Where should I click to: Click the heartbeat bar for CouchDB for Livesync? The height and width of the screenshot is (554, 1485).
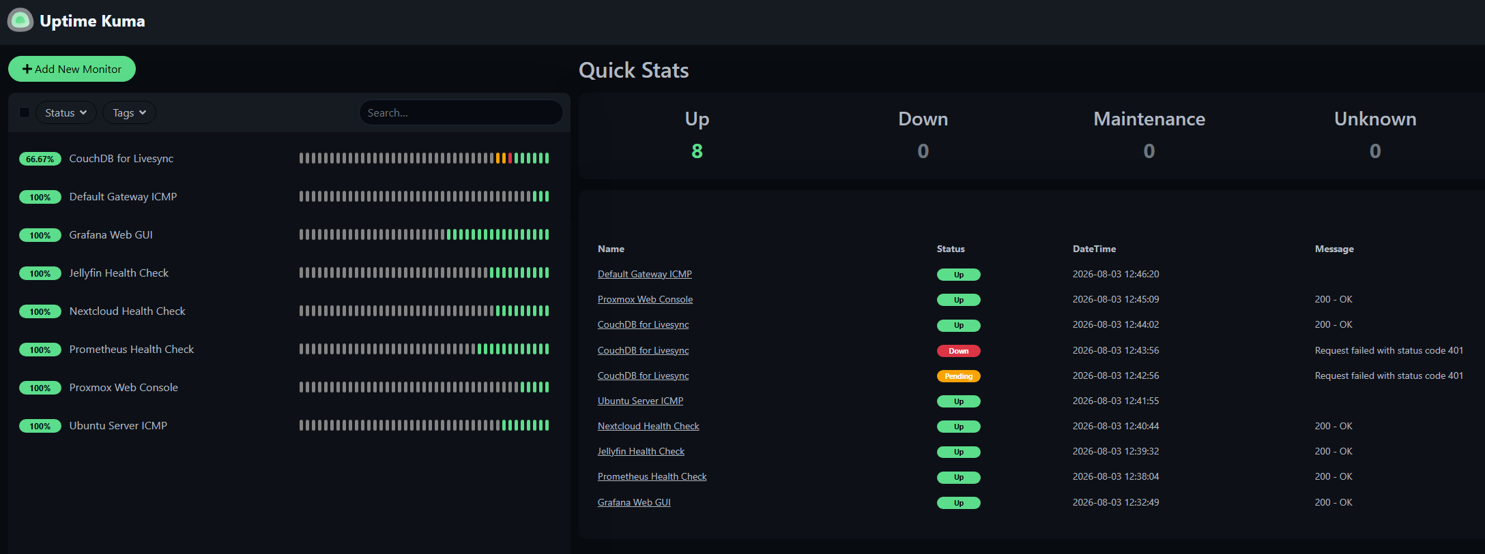click(x=424, y=158)
